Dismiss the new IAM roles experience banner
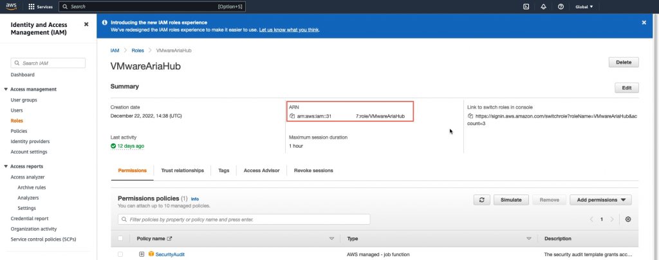 click(x=644, y=22)
